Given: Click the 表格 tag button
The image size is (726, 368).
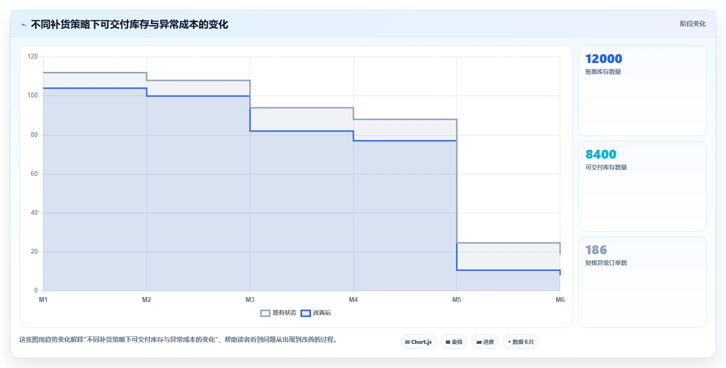Looking at the screenshot, I should (x=454, y=342).
